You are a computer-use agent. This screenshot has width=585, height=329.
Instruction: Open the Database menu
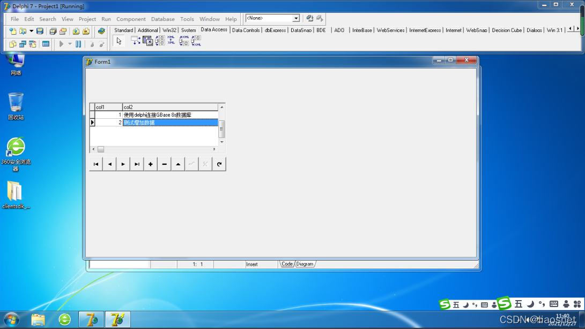click(162, 19)
